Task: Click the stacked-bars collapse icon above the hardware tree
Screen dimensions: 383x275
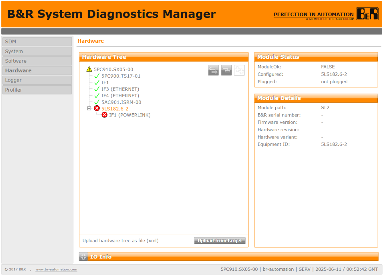Action: click(226, 70)
